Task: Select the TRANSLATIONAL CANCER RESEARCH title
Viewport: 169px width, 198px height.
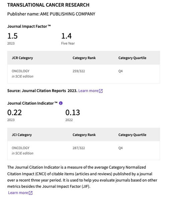Action: pyautogui.click(x=48, y=5)
